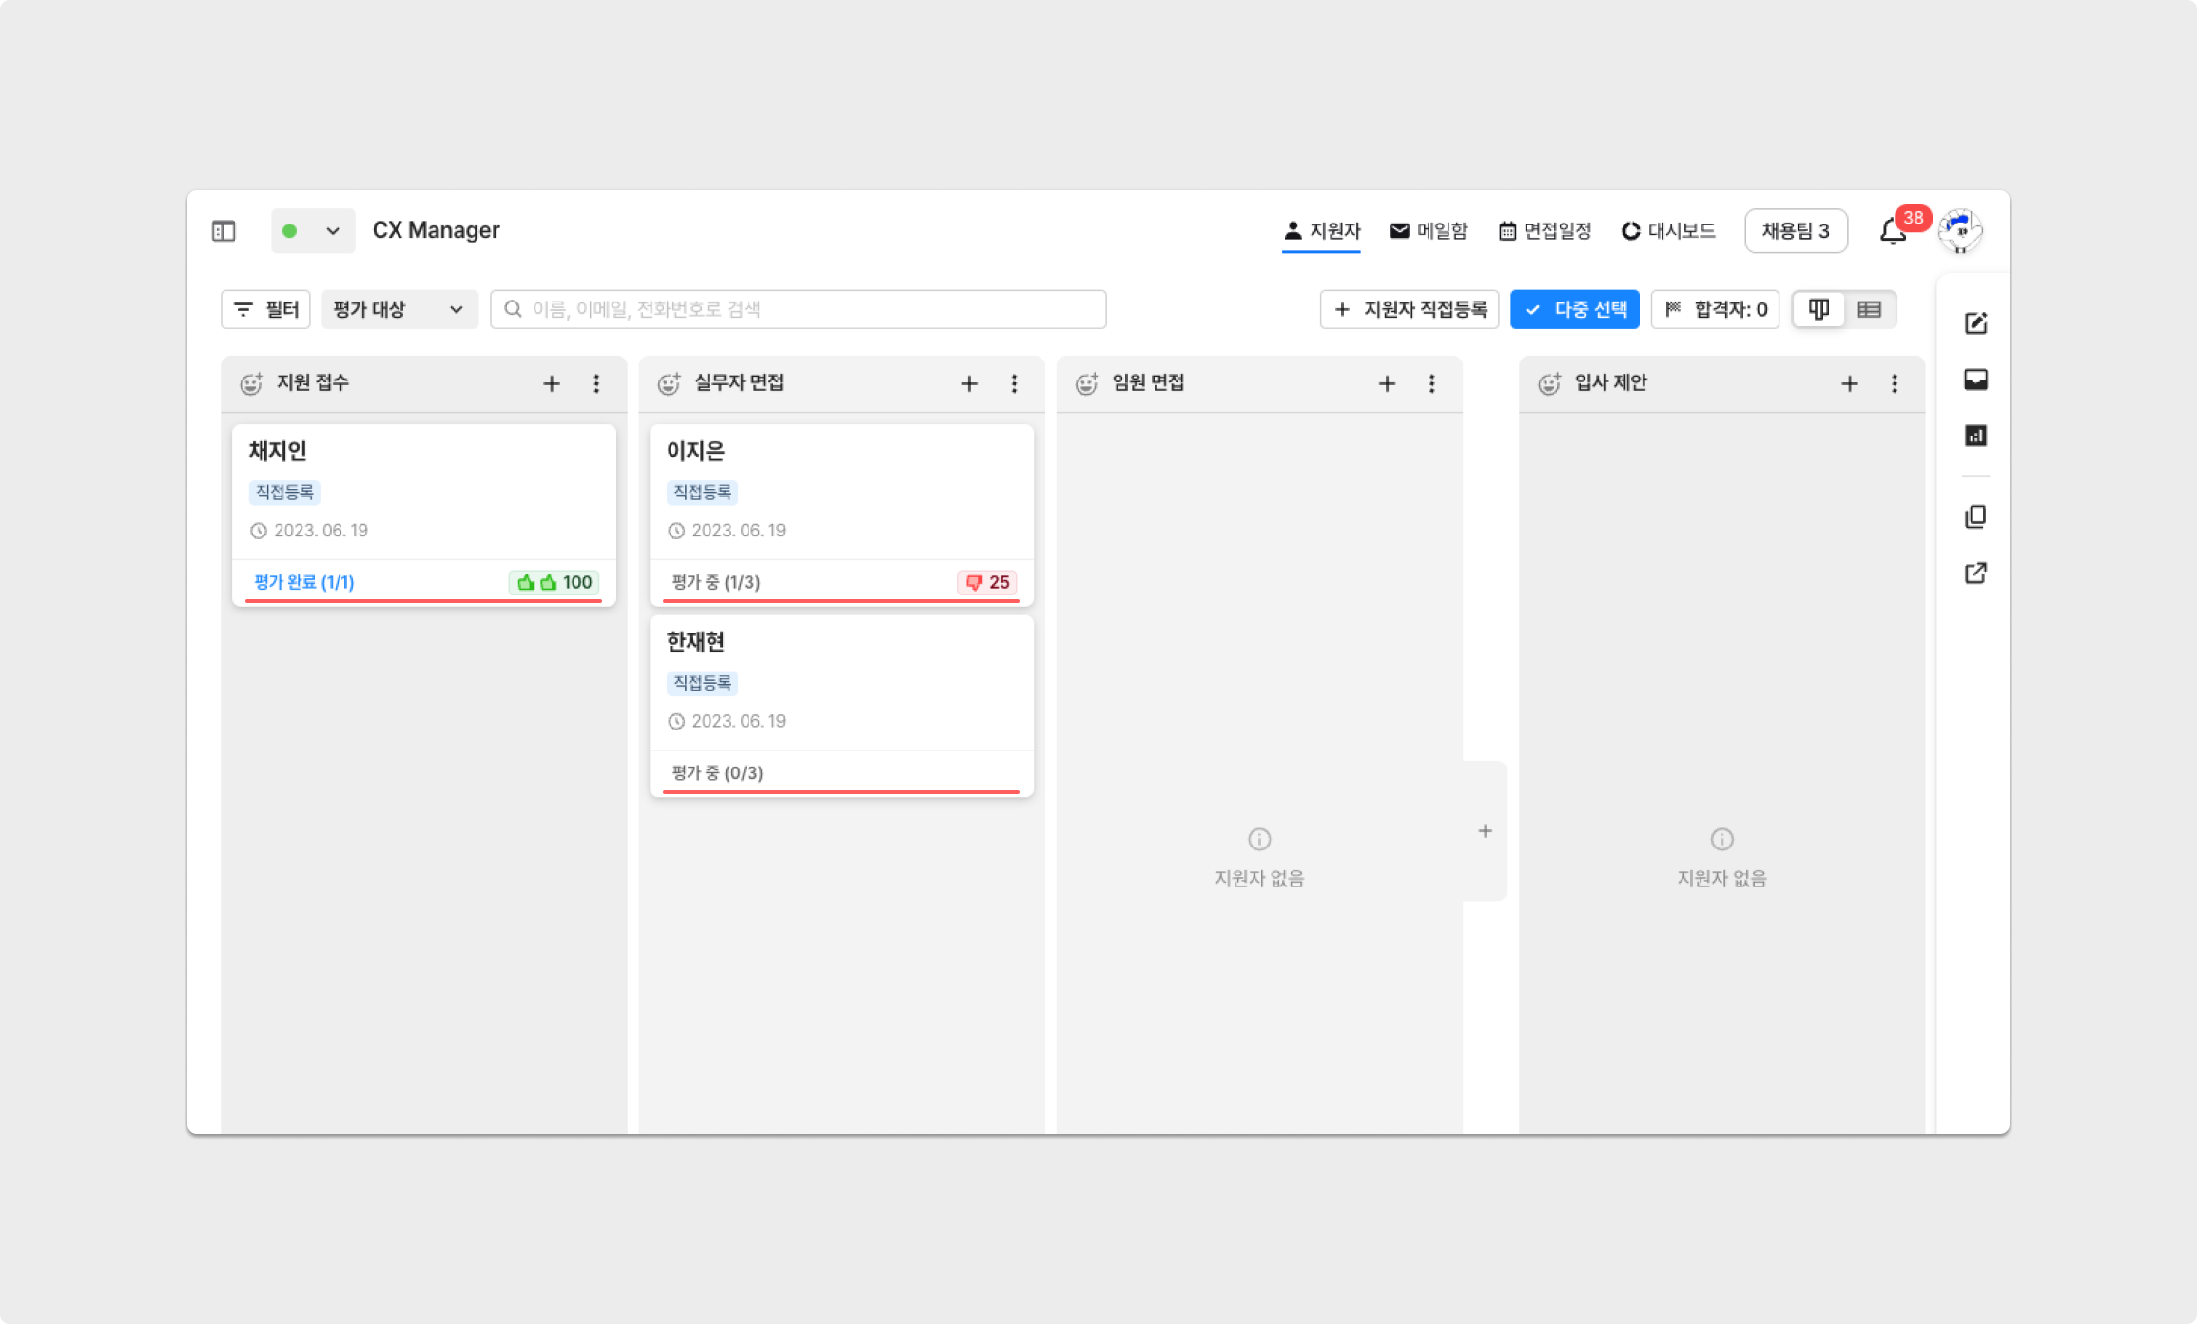The width and height of the screenshot is (2197, 1324).
Task: Open the 대시보드 tab
Action: [x=1669, y=231]
